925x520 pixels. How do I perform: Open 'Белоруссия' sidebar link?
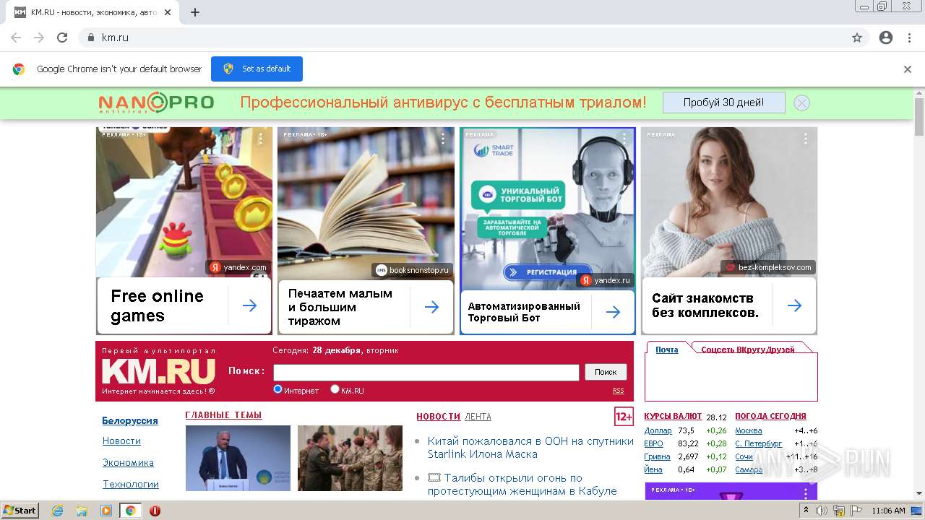tap(130, 420)
